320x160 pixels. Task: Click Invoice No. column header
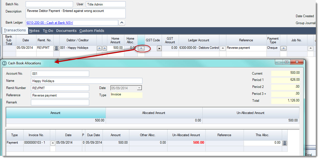point(36,135)
